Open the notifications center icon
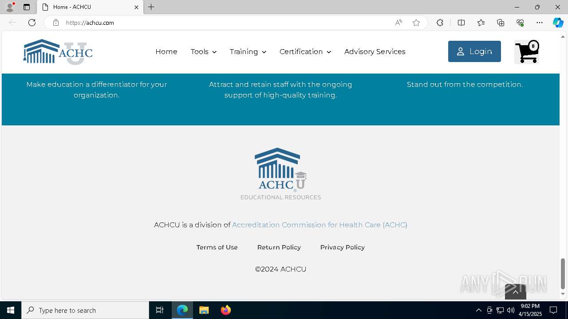The height and width of the screenshot is (319, 568). coord(553,310)
